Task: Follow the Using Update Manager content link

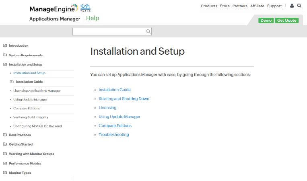Action: 120,117
